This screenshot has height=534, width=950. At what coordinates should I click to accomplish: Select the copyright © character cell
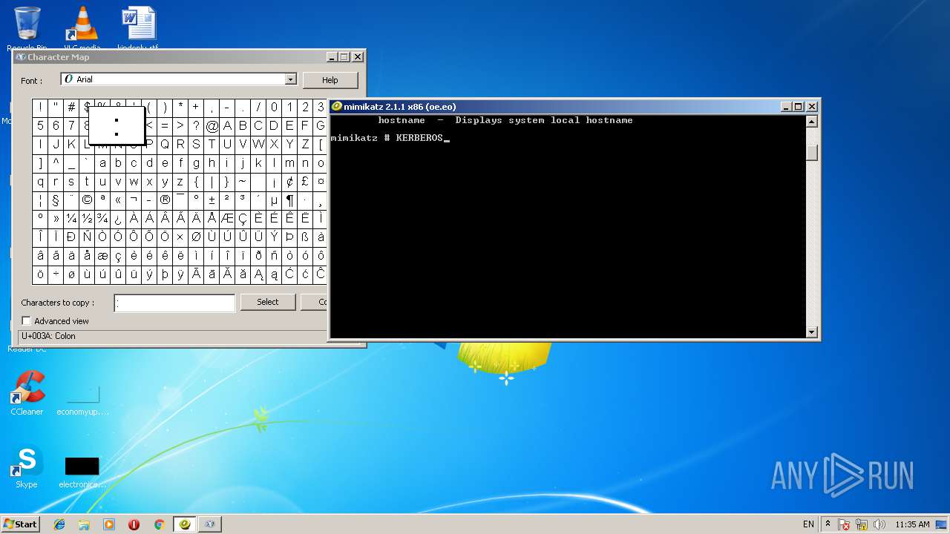pyautogui.click(x=87, y=200)
